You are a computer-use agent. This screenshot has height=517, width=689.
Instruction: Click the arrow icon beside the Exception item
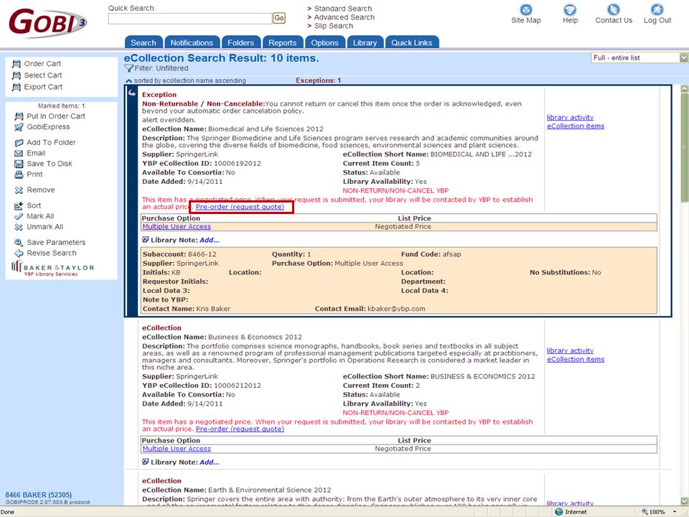point(132,93)
